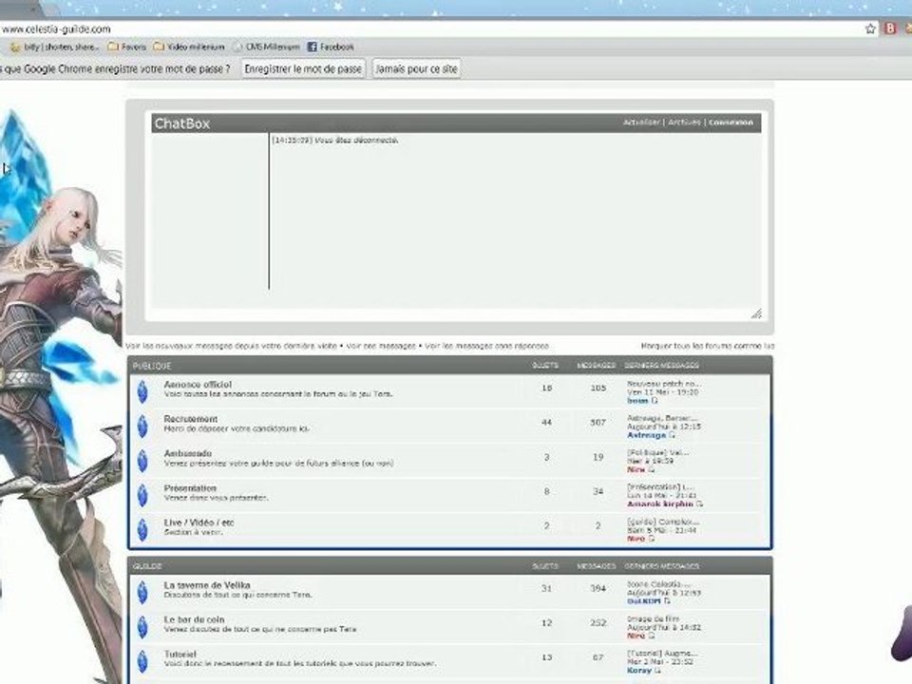Click view-last-post icon in Ambassade row
The width and height of the screenshot is (912, 684).
tap(651, 469)
